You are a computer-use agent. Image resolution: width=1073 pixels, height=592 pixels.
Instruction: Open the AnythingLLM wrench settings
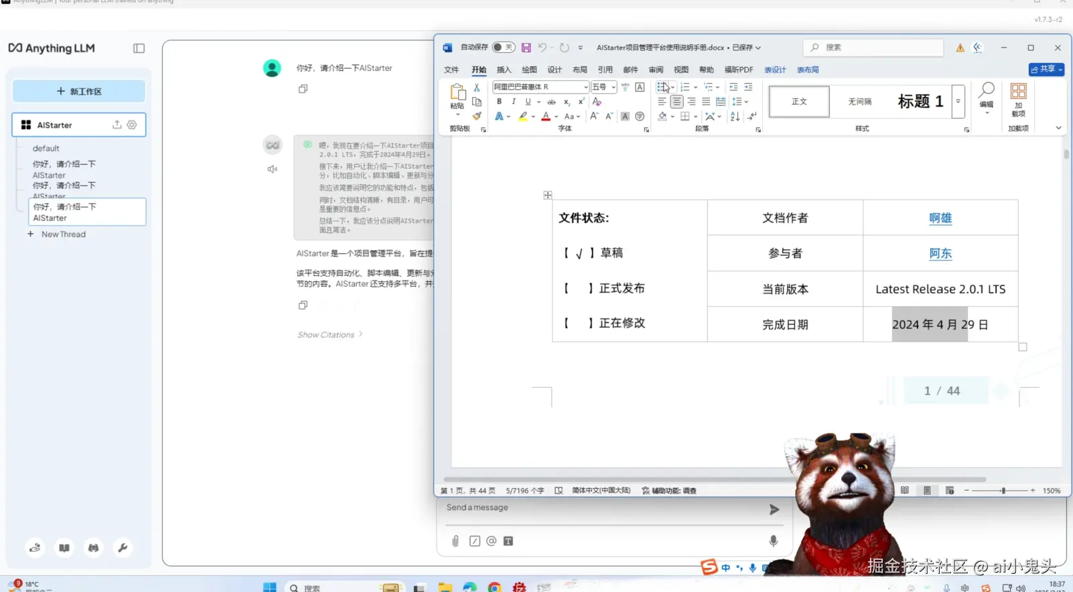pos(123,548)
